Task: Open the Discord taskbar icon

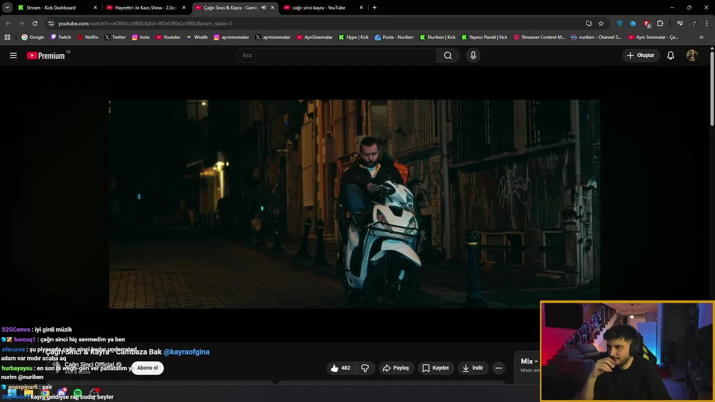Action: [x=61, y=394]
